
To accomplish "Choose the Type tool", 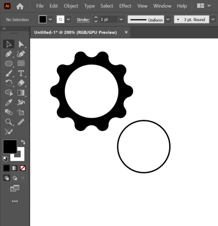I will click(x=21, y=73).
